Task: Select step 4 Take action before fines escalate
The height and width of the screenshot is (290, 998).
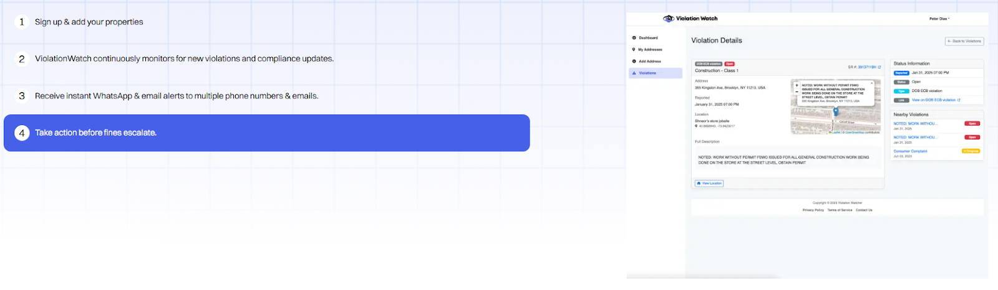Action: (267, 133)
